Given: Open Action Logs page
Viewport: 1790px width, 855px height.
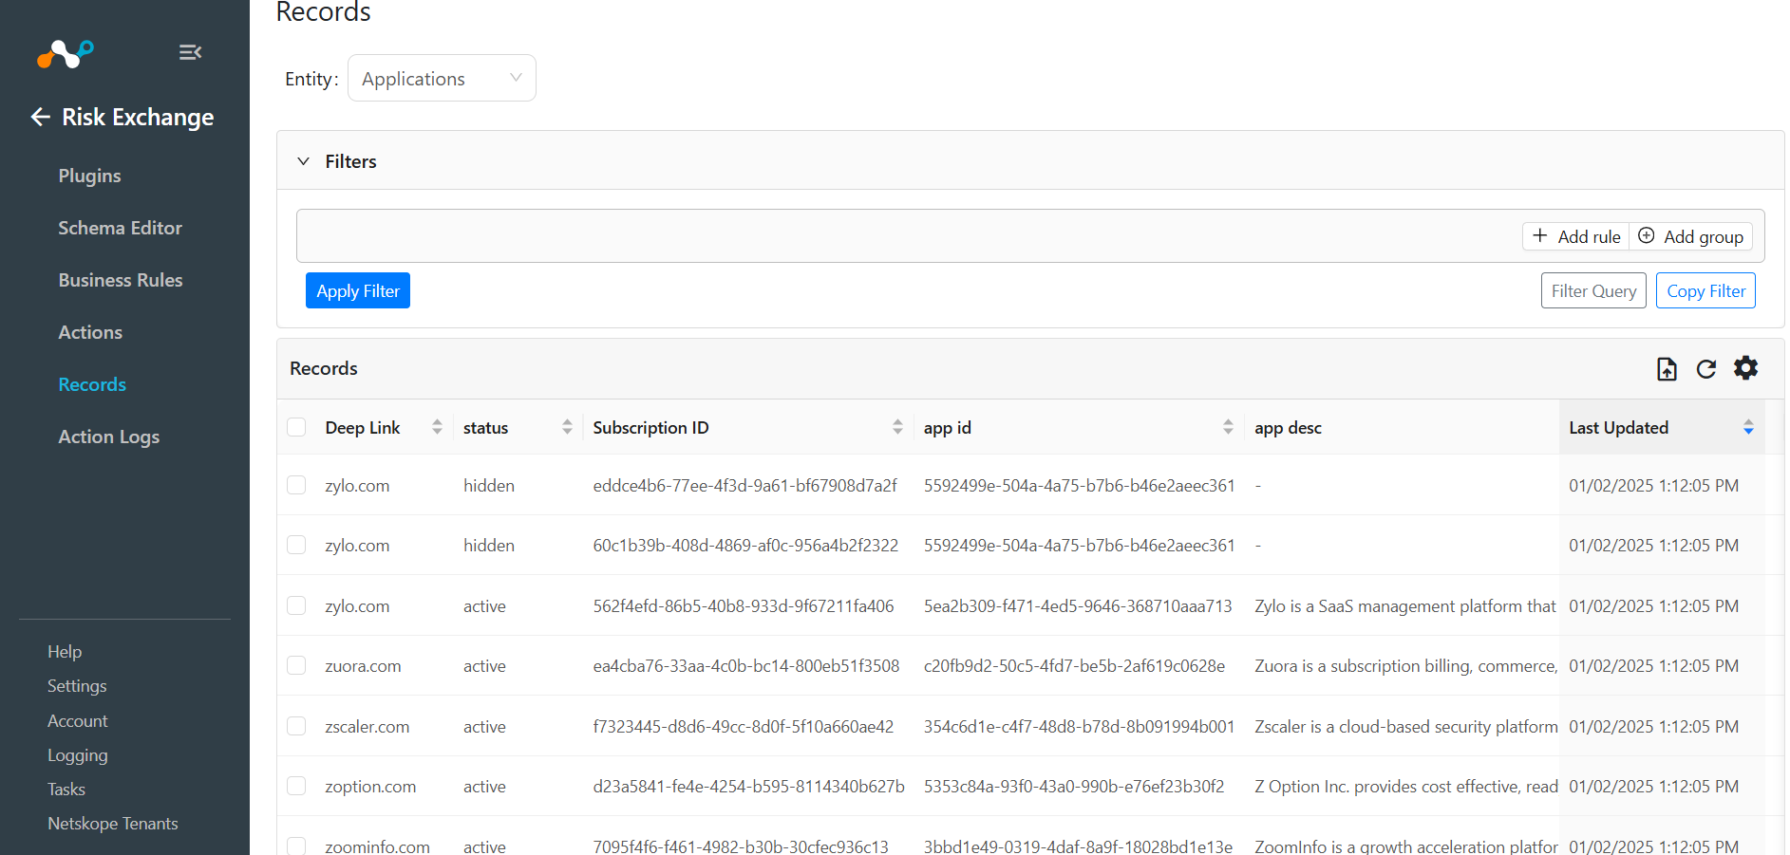Looking at the screenshot, I should (x=108, y=437).
